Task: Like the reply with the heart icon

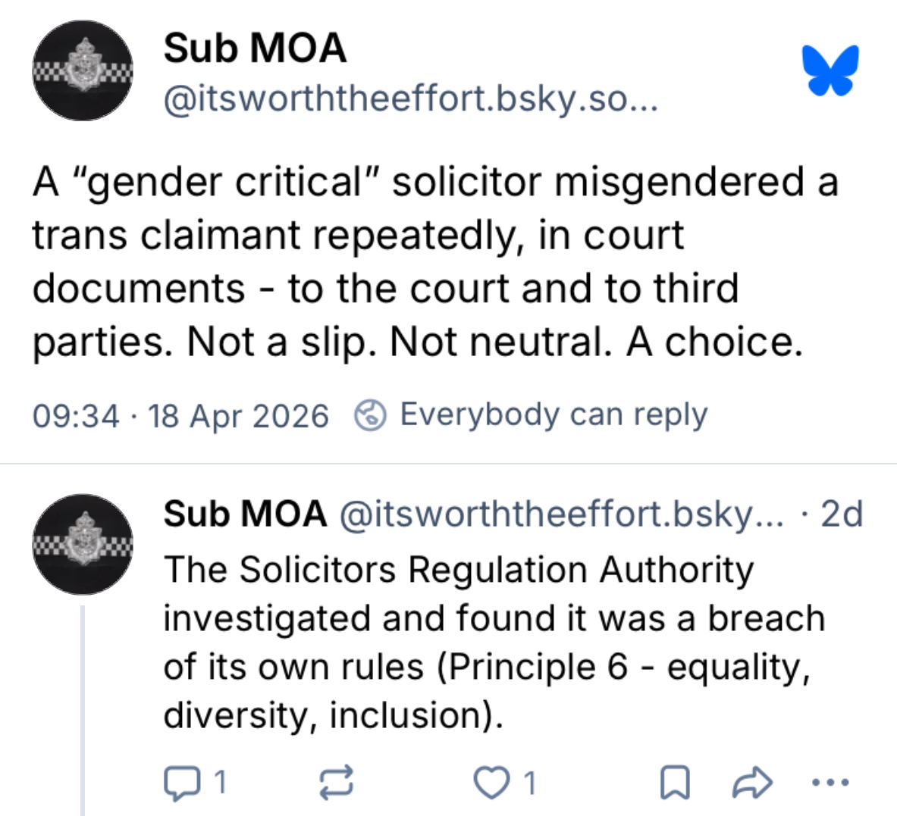Action: 491,783
